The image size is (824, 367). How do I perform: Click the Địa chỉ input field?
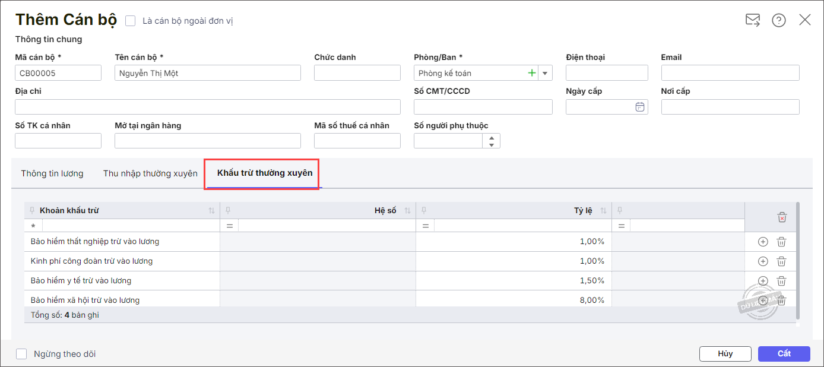pyautogui.click(x=208, y=107)
